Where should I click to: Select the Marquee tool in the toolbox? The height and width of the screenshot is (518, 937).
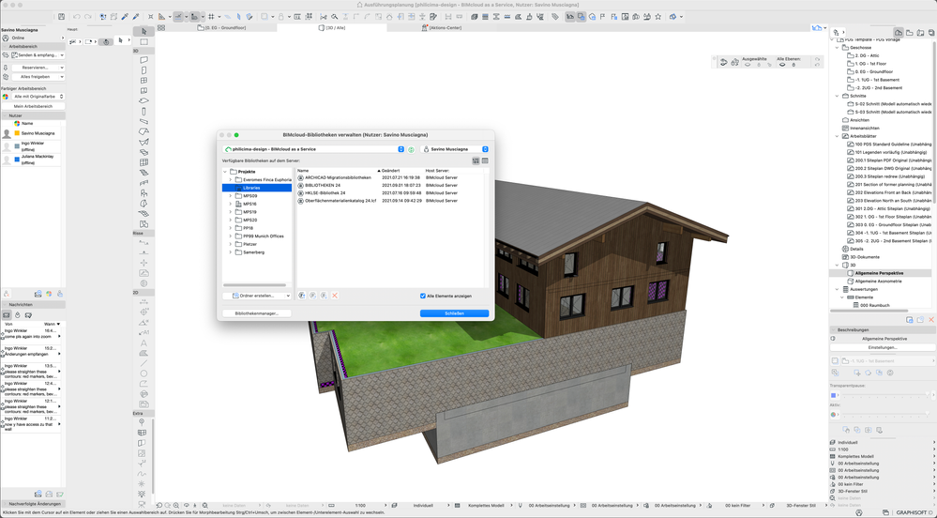pos(144,42)
